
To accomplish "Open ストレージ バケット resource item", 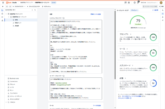I will pyautogui.click(x=15, y=96).
